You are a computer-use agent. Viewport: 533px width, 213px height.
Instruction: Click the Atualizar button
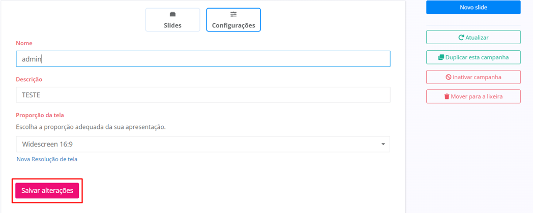coord(473,38)
